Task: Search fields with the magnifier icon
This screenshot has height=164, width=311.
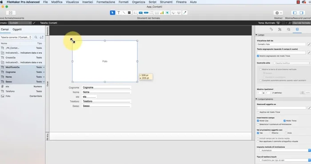Action: (36, 37)
